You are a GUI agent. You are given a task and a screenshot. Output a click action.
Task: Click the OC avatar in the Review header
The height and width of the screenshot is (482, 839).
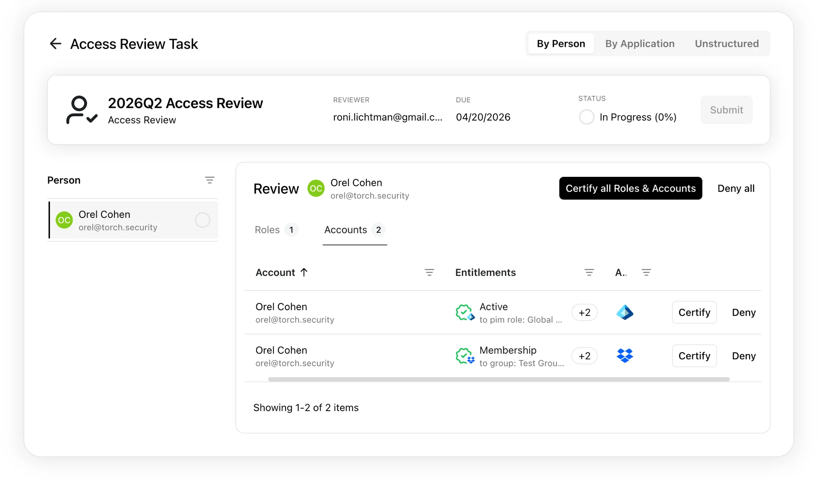[x=316, y=189]
